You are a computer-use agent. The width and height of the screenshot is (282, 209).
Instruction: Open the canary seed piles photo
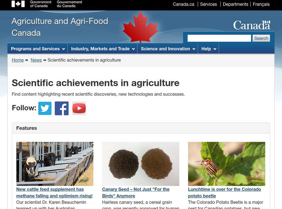[x=141, y=164]
